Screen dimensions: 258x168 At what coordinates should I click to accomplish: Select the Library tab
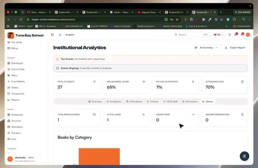coord(208,102)
